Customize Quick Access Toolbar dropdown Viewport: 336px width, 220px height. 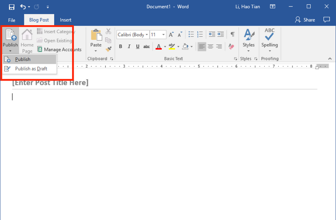pyautogui.click(x=48, y=7)
